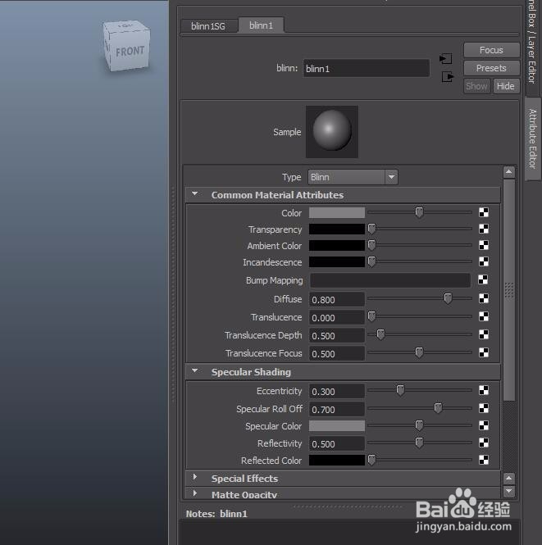Click the Diffuse slider handle

[448, 298]
